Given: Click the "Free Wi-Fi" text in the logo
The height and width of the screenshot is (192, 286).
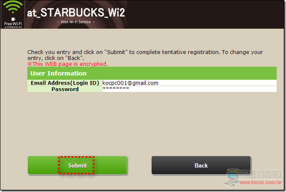Looking at the screenshot, I should coord(13,24).
